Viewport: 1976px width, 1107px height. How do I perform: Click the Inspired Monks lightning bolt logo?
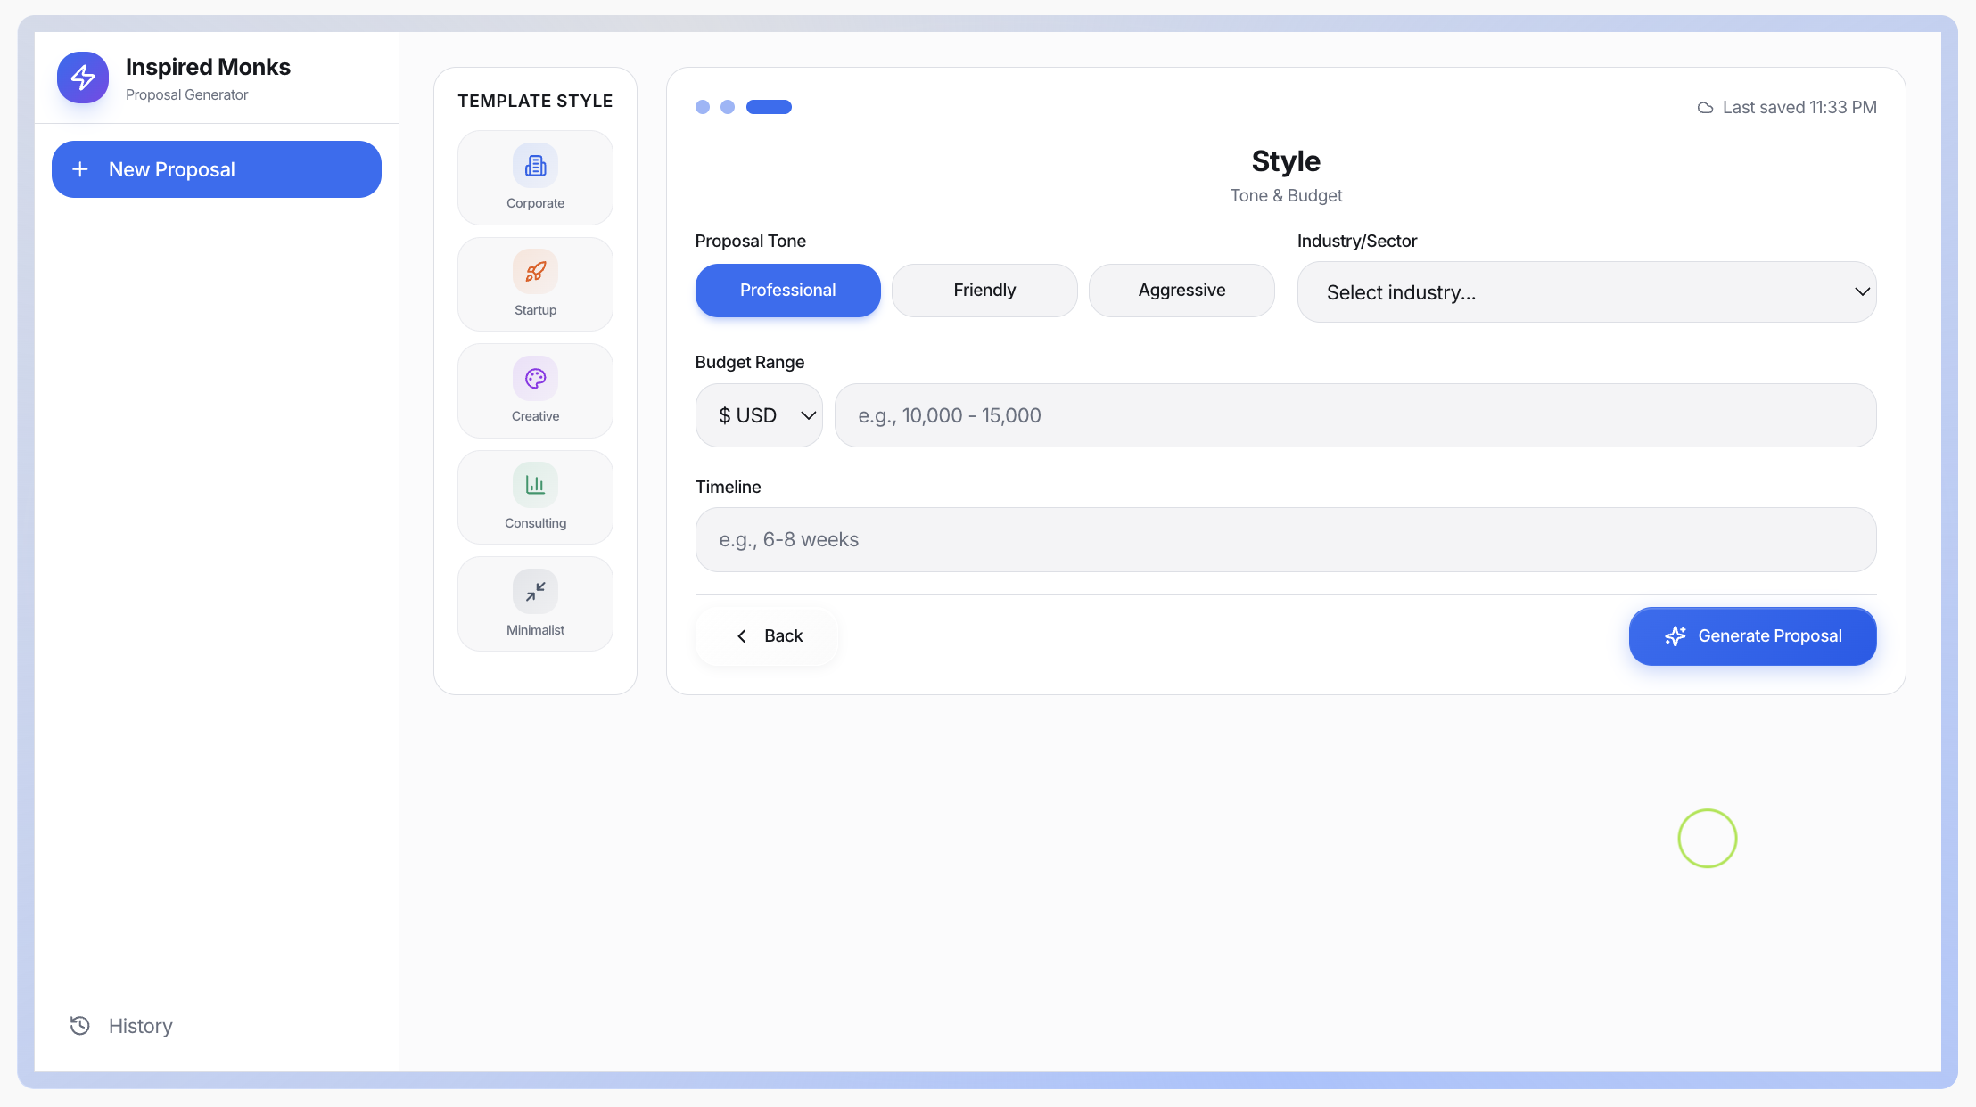(82, 78)
